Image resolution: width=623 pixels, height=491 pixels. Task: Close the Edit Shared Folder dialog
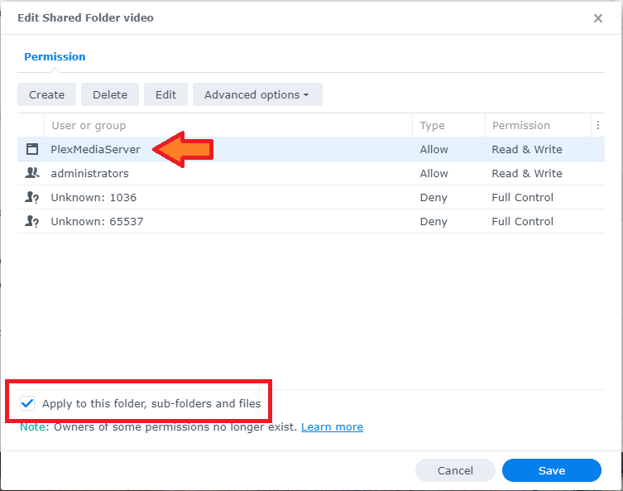(x=598, y=18)
